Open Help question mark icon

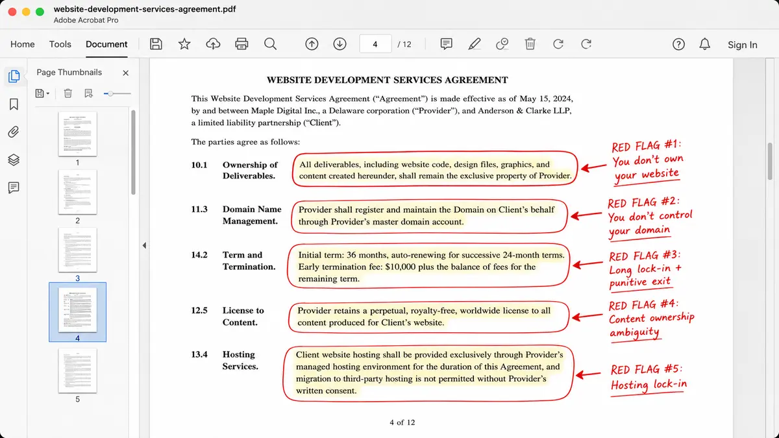click(678, 44)
